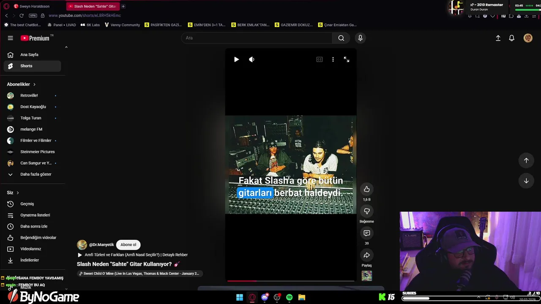Open the Sweet Child O' Mine sound link
Image resolution: width=541 pixels, height=304 pixels.
[x=139, y=274]
